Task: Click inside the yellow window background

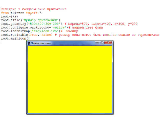Action: coord(70,78)
